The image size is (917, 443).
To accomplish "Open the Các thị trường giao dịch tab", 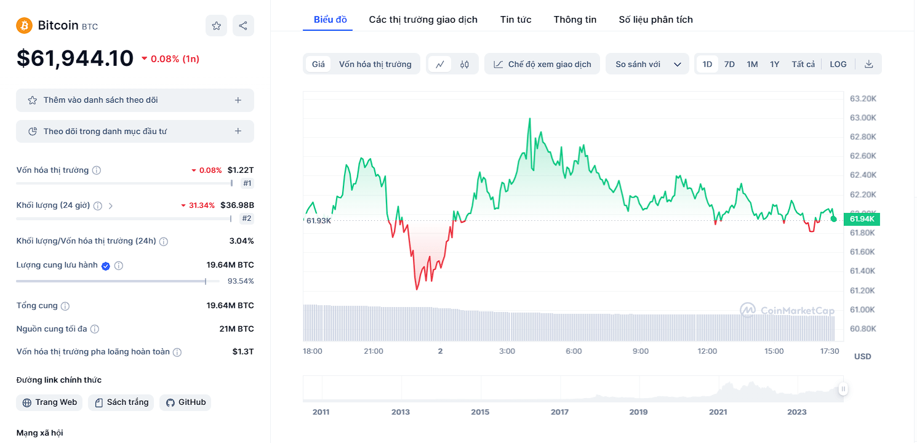I will [x=423, y=20].
